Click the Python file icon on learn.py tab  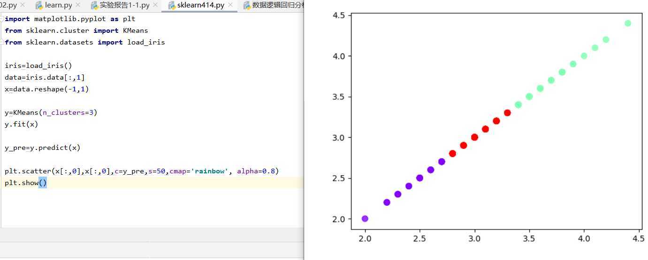pos(39,6)
